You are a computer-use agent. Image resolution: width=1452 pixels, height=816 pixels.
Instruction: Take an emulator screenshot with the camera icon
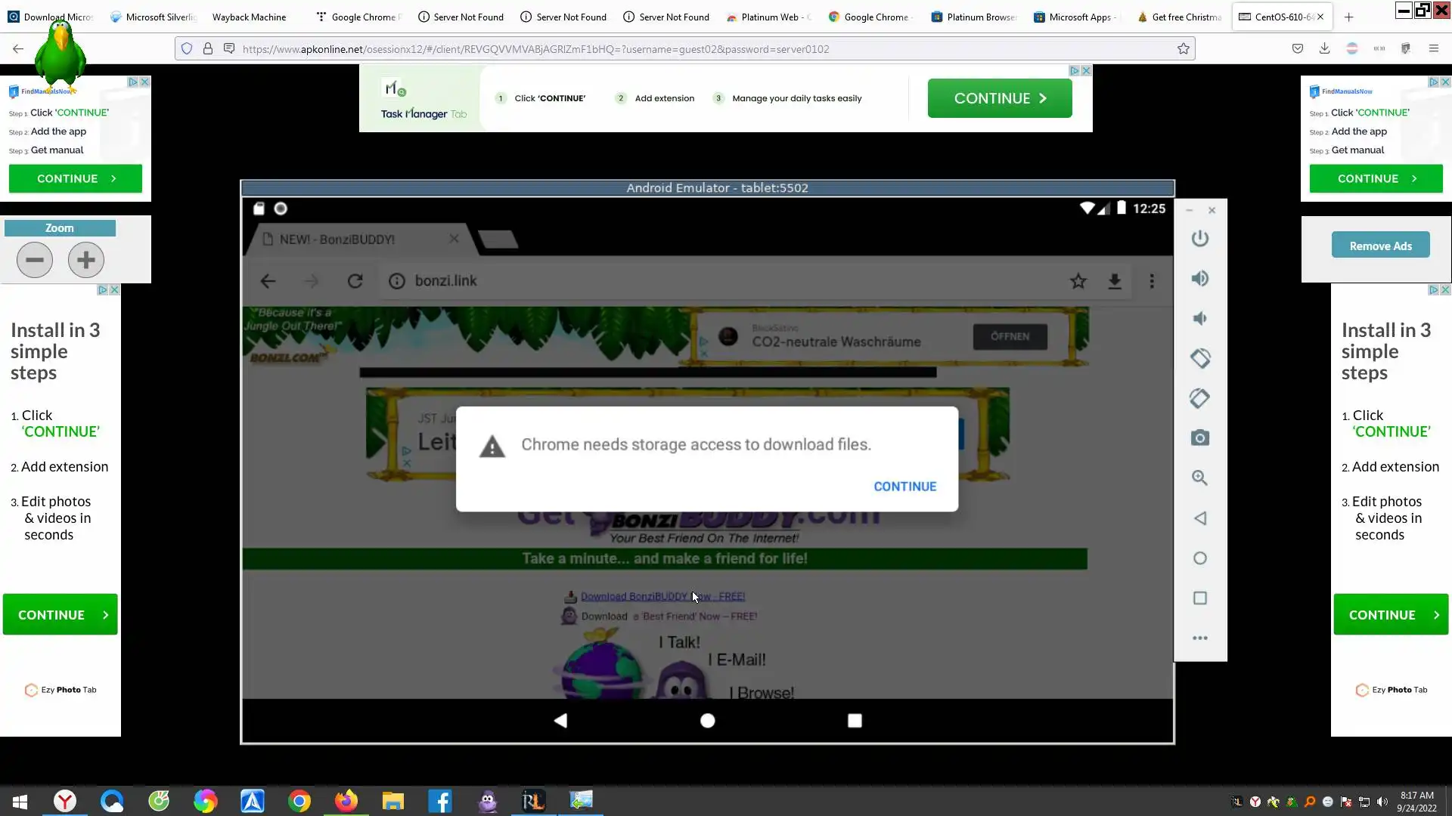(1199, 438)
